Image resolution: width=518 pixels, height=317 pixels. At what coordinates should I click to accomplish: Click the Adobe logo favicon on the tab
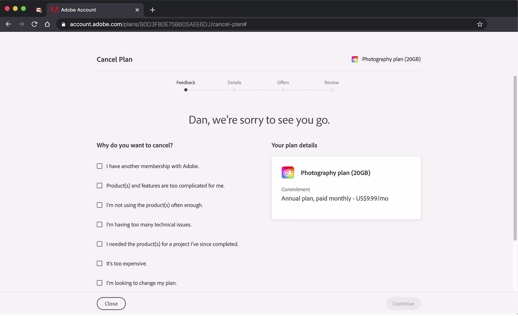(x=54, y=10)
